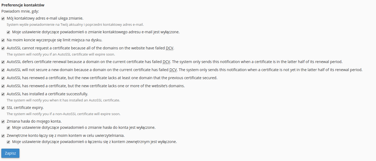This screenshot has height=161, width=376.
Task: Click DCV abbreviation in 'defers certificate renewal' line
Action: click(x=167, y=62)
